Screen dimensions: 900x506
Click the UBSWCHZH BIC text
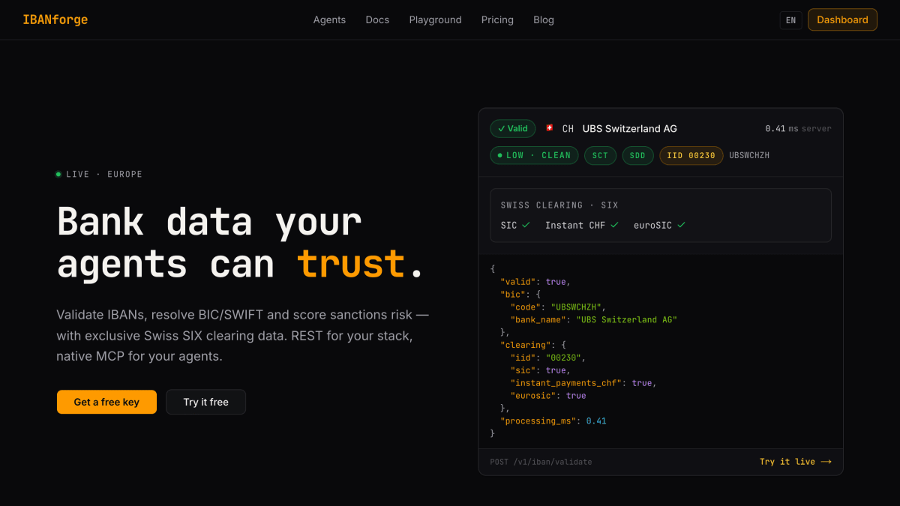[749, 155]
